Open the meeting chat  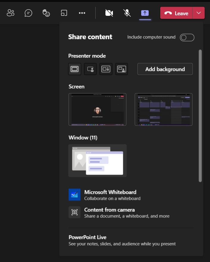[28, 13]
